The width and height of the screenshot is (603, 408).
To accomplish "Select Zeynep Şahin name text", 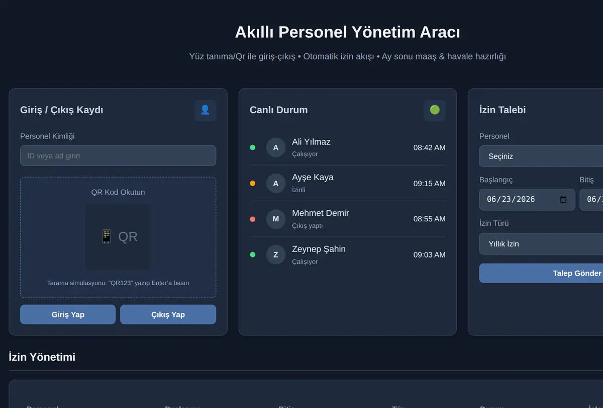I will tap(319, 249).
